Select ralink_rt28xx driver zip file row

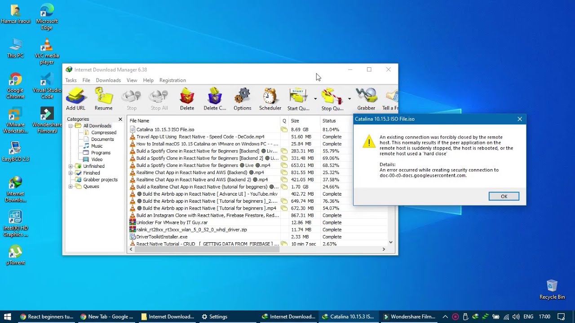(258, 230)
